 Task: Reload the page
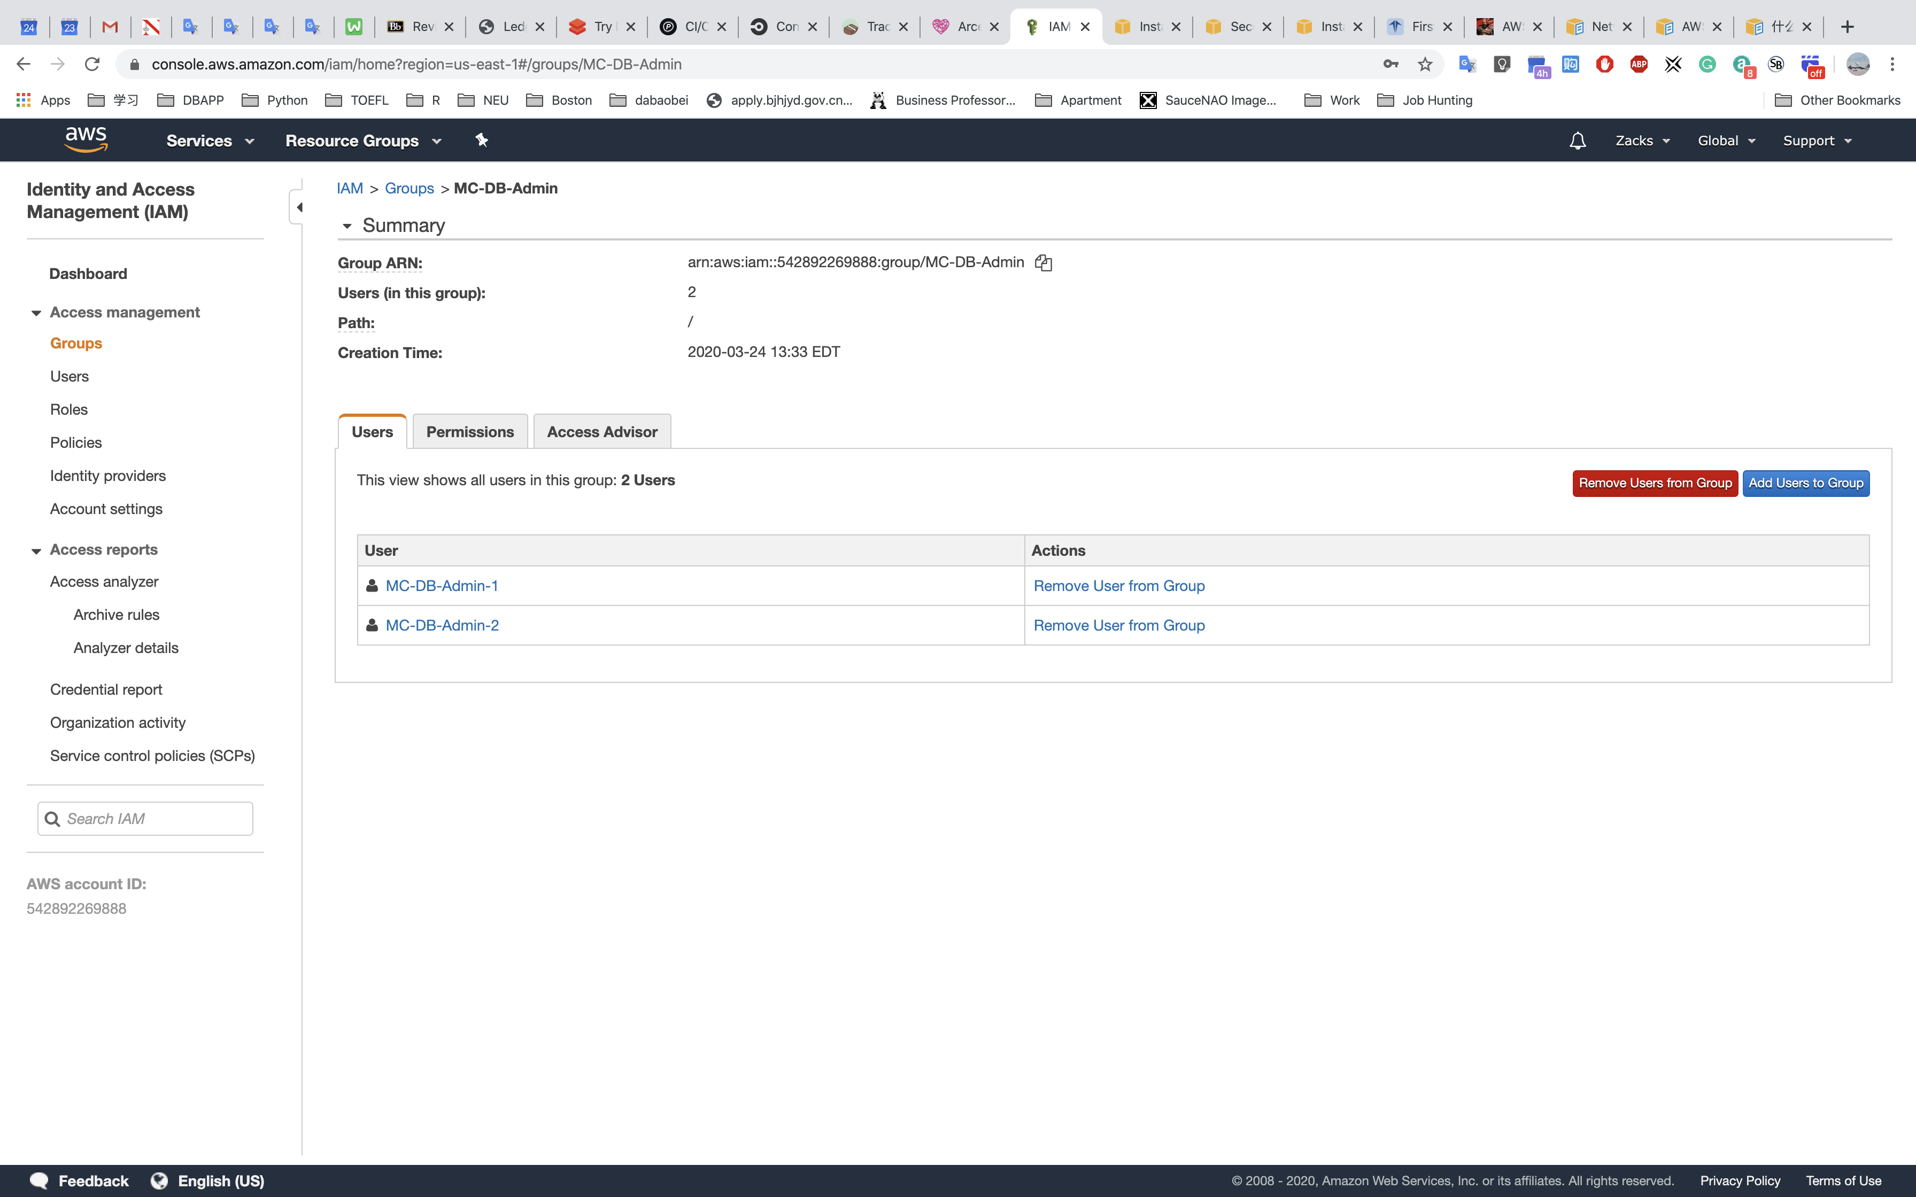click(92, 64)
